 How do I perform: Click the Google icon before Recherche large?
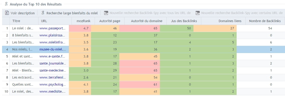[43, 13]
